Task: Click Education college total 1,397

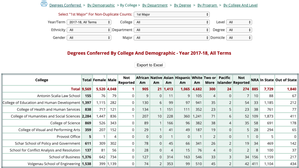Action: [87, 103]
